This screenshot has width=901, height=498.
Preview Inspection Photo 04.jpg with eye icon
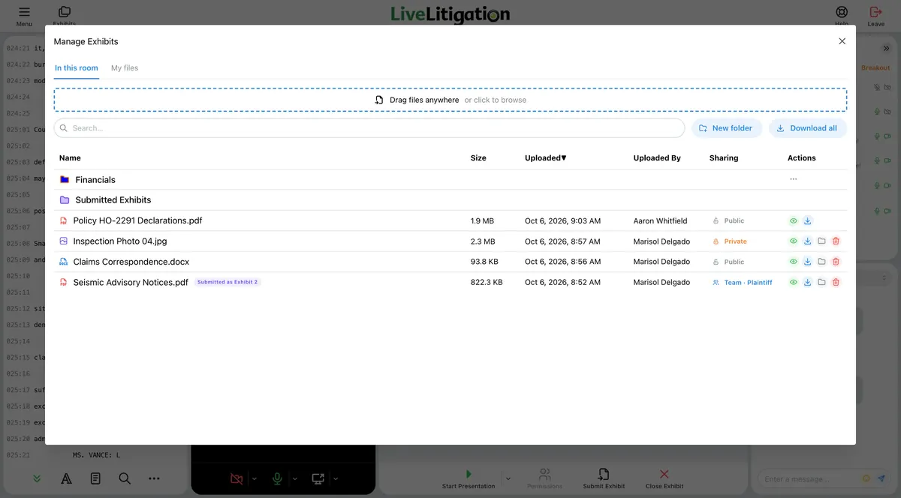point(793,241)
